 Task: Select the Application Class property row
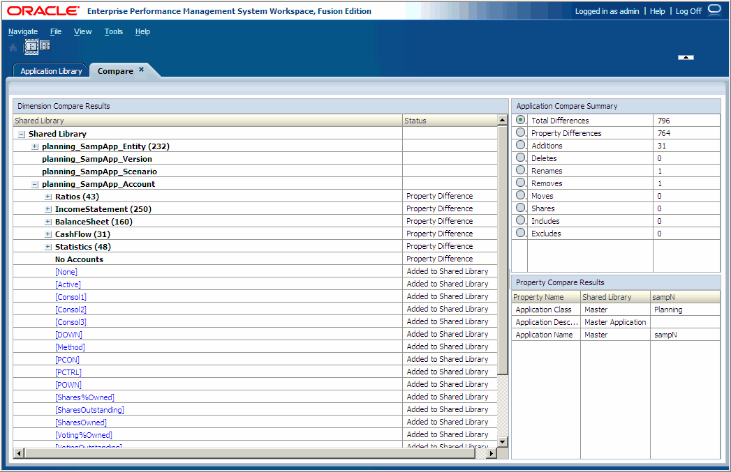pyautogui.click(x=616, y=310)
